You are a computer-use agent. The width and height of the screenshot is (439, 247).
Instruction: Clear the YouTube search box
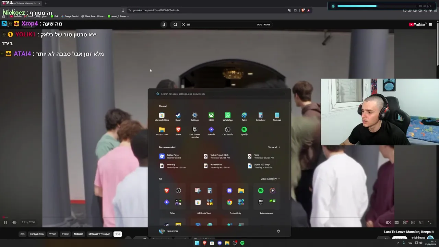coord(183,24)
